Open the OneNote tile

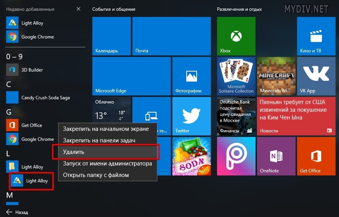click(x=276, y=156)
